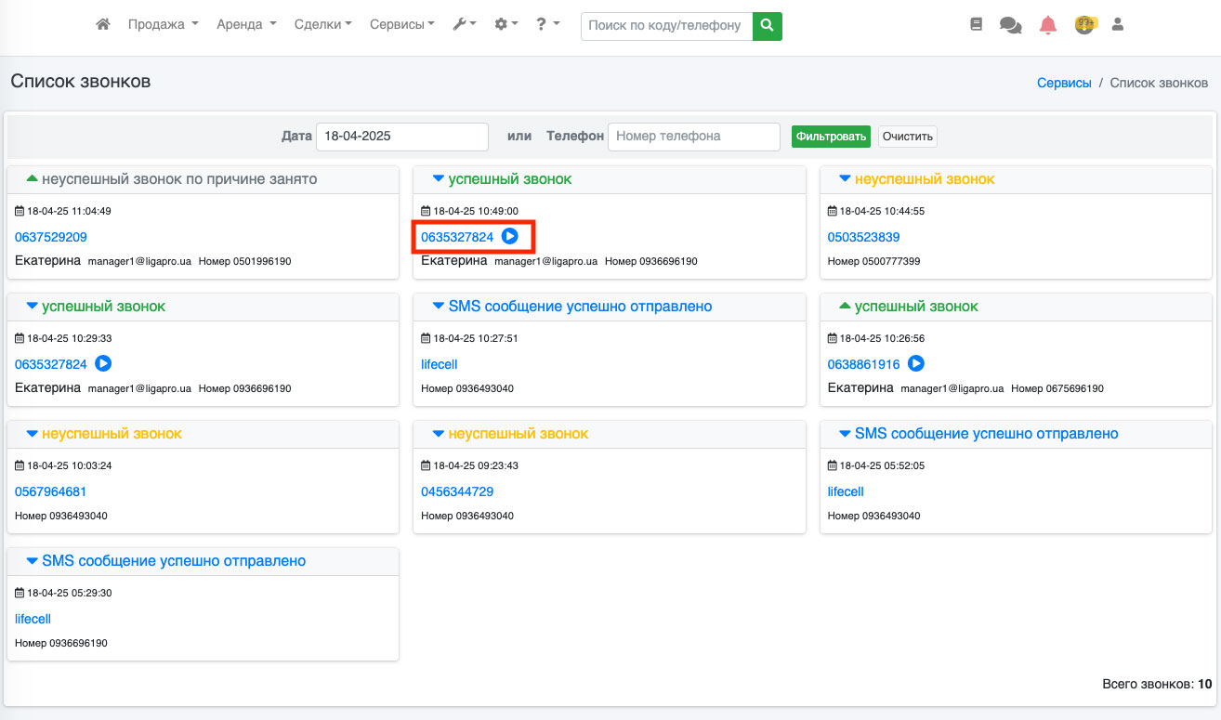Viewport: 1221px width, 720px height.
Task: Click the emoji avatar icon
Action: click(x=1084, y=25)
